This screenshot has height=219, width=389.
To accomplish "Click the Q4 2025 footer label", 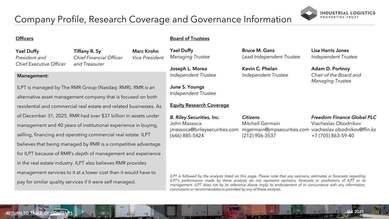I will click(x=355, y=212).
